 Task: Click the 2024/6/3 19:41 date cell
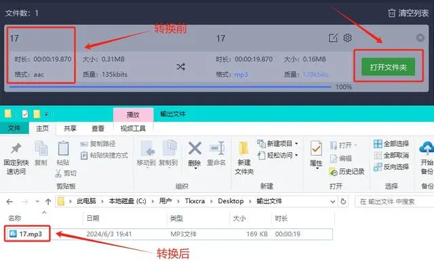click(x=109, y=234)
